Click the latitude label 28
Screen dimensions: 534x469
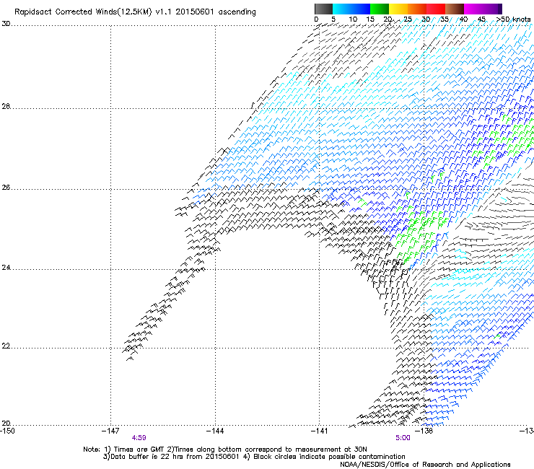(6, 107)
